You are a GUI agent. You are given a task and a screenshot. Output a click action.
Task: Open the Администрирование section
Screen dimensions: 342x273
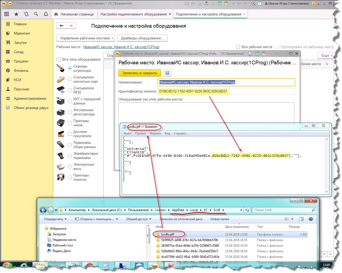tap(30, 98)
